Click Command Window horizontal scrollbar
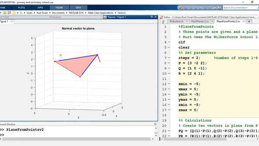The width and height of the screenshot is (259, 146). 76,139
